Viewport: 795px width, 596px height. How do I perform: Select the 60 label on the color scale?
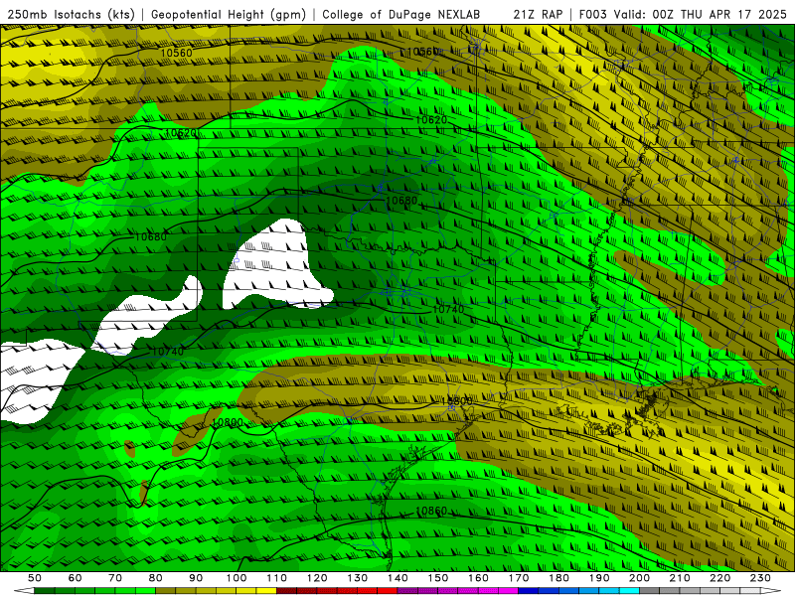tap(75, 578)
